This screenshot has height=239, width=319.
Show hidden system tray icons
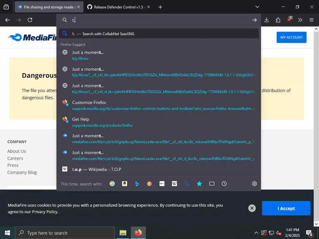(x=256, y=233)
